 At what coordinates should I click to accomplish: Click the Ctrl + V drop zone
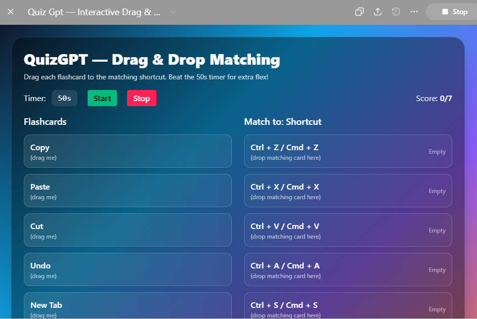pos(348,230)
